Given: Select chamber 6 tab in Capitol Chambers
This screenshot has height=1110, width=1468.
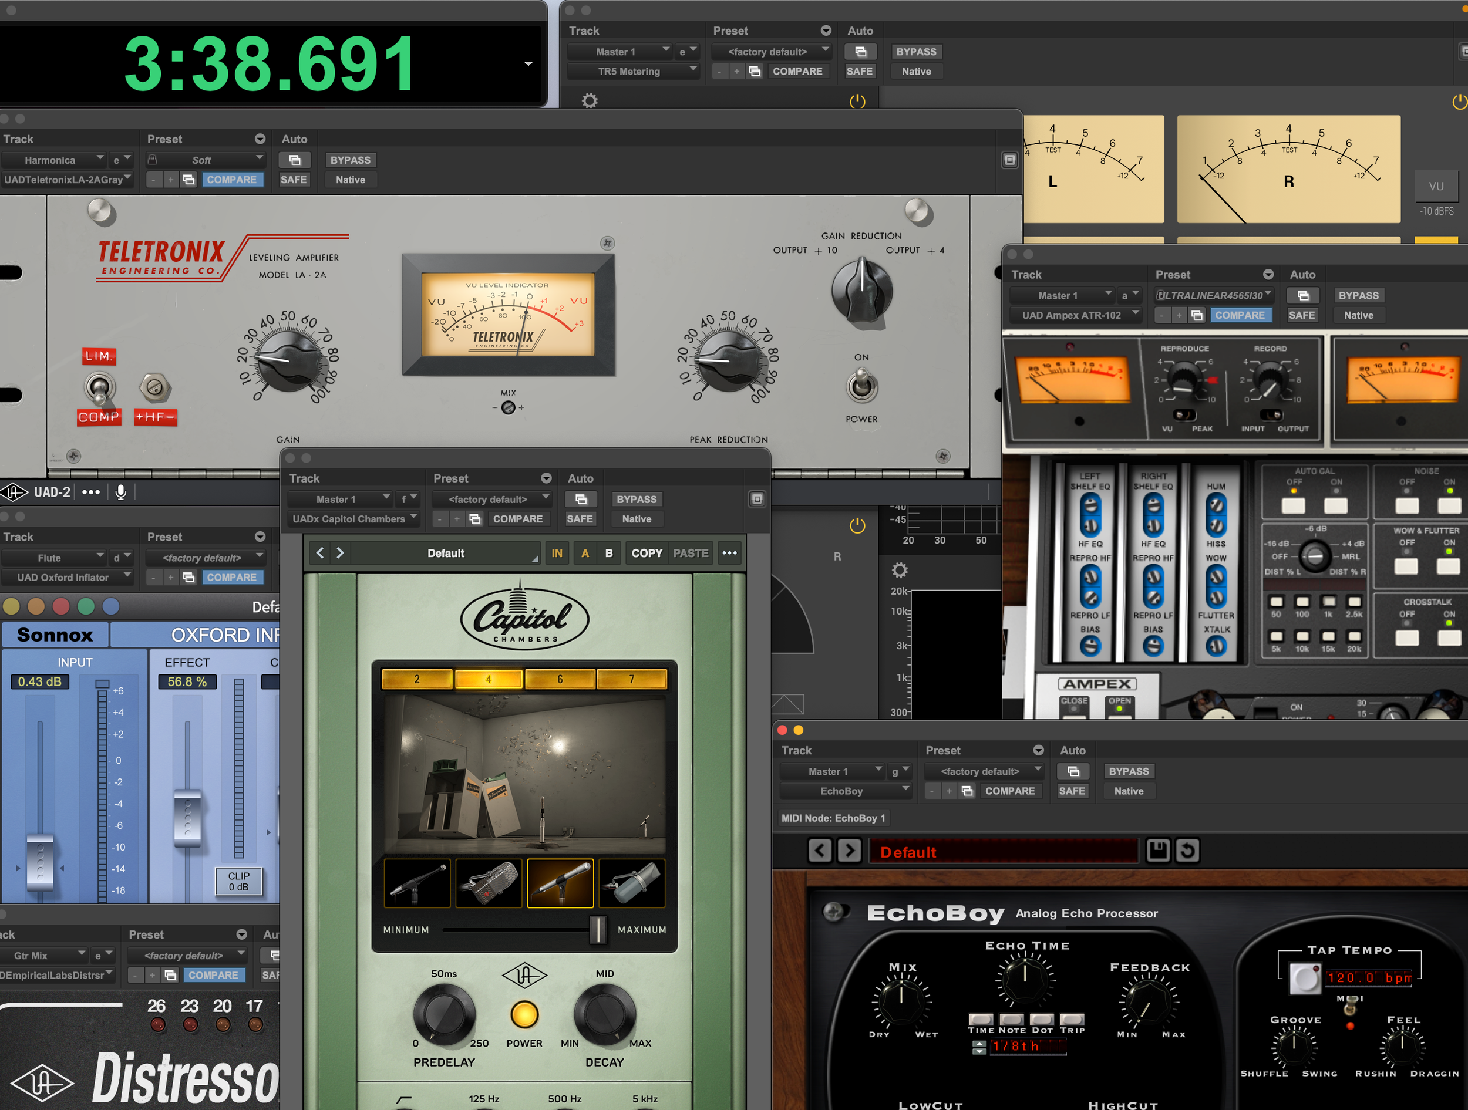Looking at the screenshot, I should coord(560,679).
